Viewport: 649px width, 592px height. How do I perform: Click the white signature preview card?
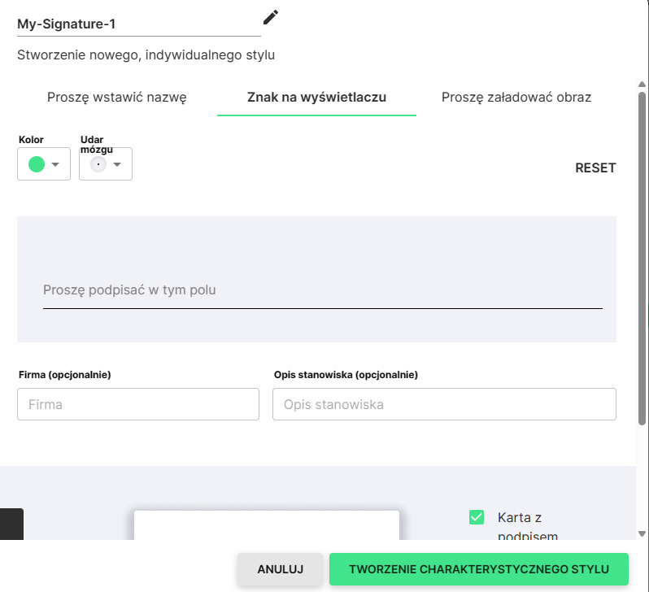click(x=267, y=525)
